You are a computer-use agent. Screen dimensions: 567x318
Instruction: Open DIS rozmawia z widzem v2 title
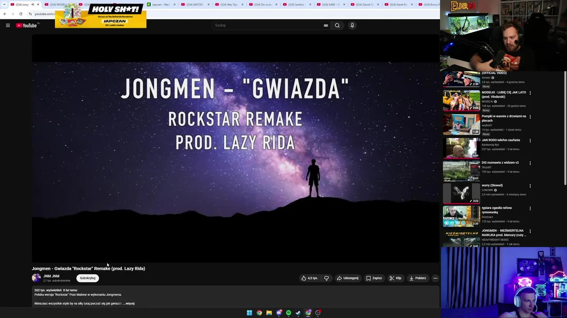tap(500, 163)
